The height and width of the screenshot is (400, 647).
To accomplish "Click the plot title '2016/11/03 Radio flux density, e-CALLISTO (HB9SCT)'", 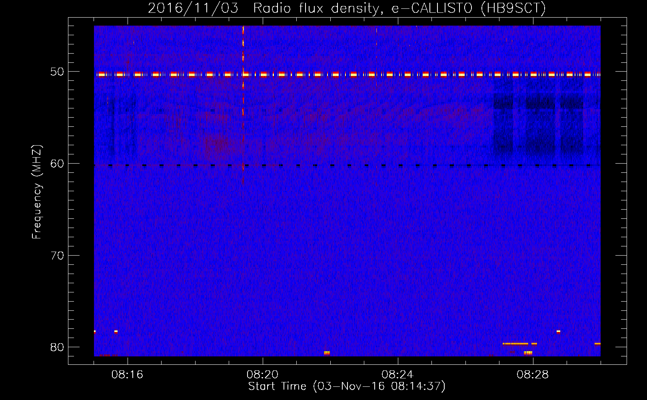I will point(347,8).
